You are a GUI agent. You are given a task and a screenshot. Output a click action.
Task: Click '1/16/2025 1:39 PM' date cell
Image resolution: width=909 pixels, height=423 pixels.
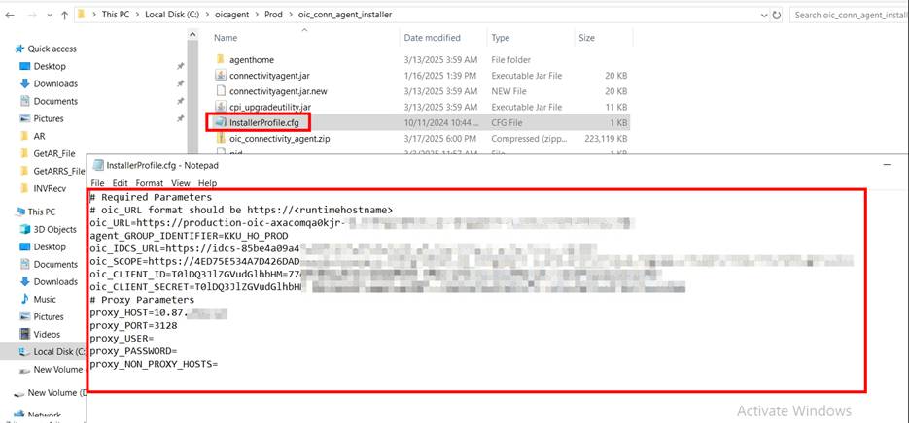[x=440, y=76]
